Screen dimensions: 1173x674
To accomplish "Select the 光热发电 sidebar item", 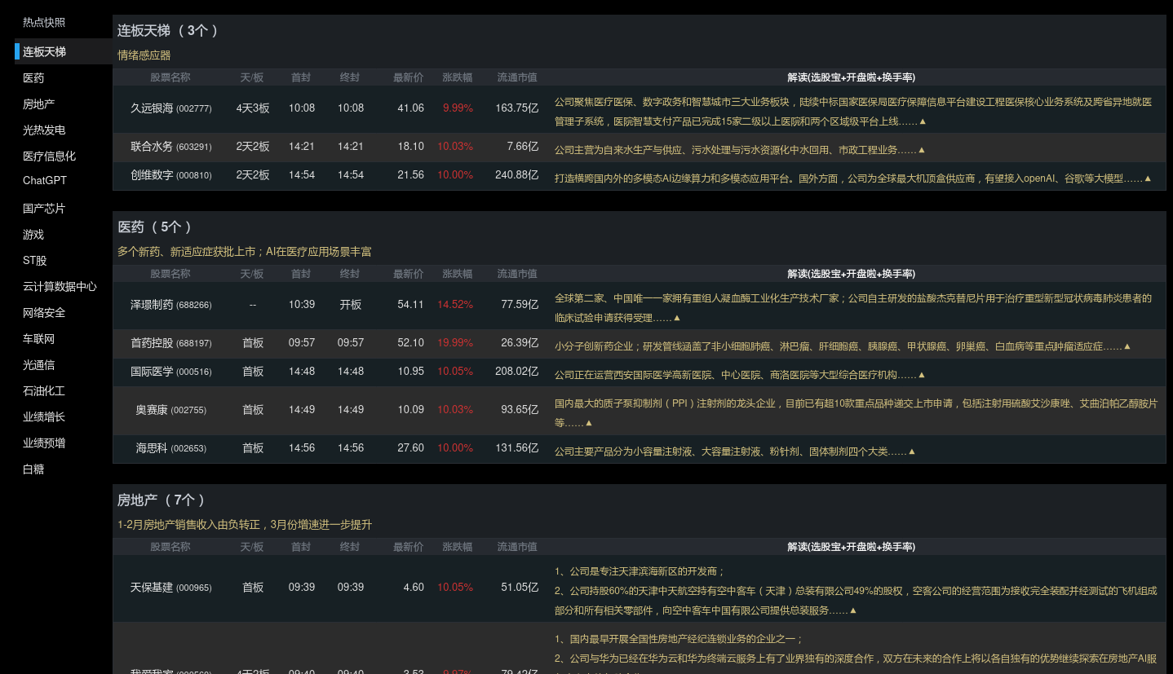I will 44,130.
